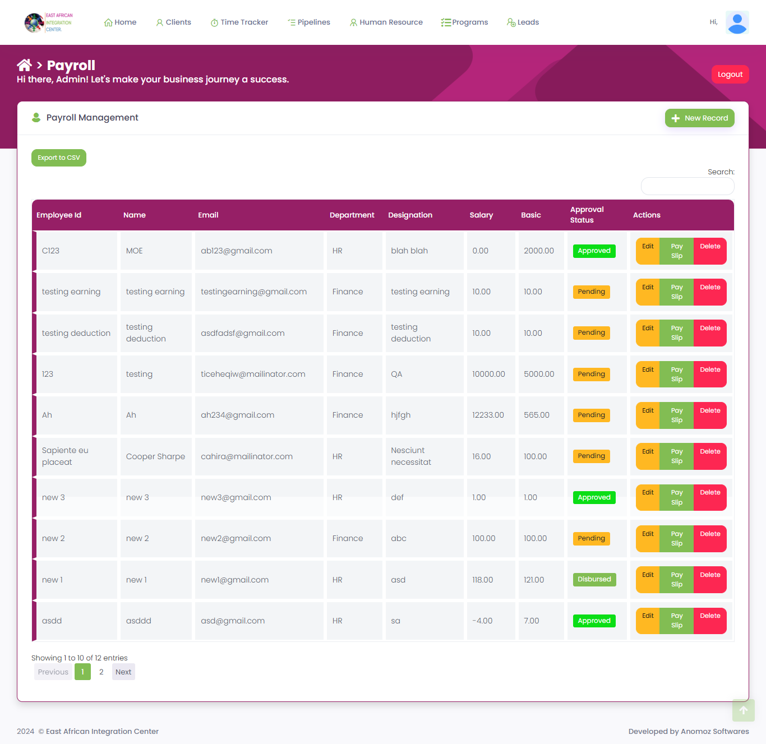Create a New Record
The image size is (766, 744).
[x=699, y=118]
